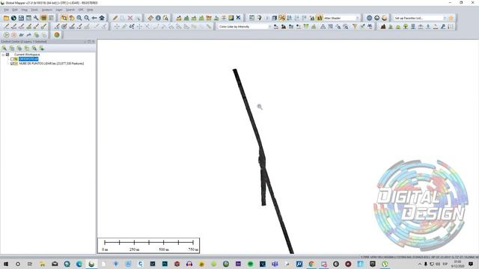Open the Tools menu
Screen dimensions: 479x269
(x=34, y=10)
